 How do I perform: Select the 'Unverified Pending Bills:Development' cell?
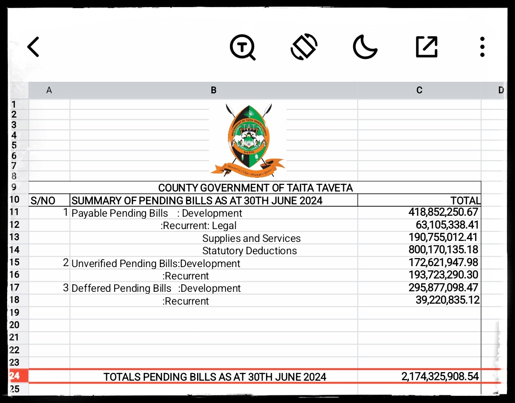pos(214,263)
